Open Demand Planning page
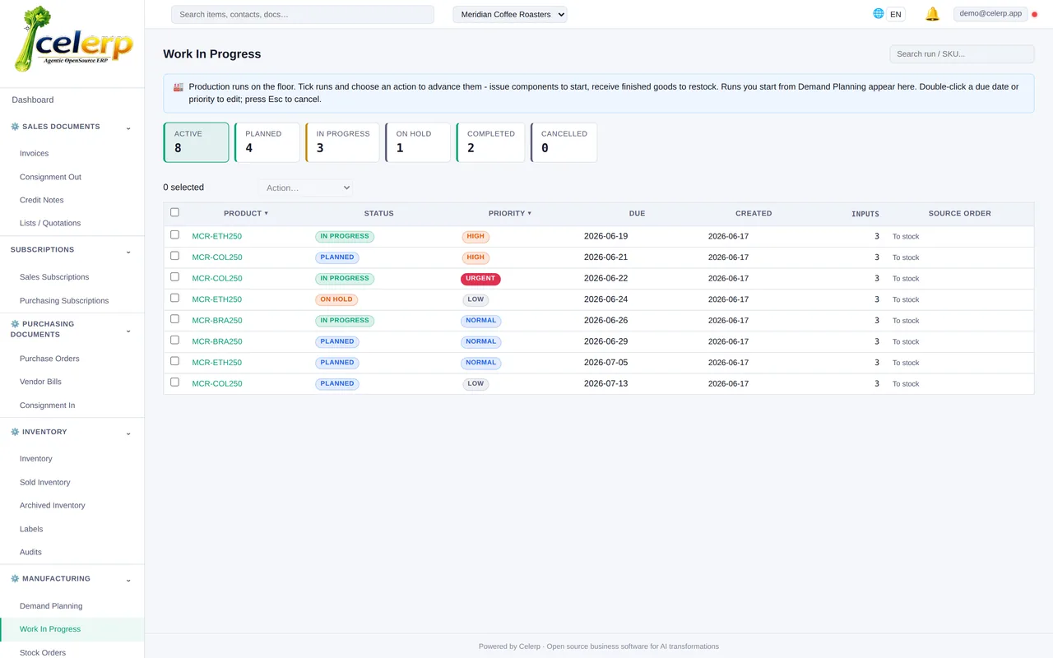 click(51, 606)
